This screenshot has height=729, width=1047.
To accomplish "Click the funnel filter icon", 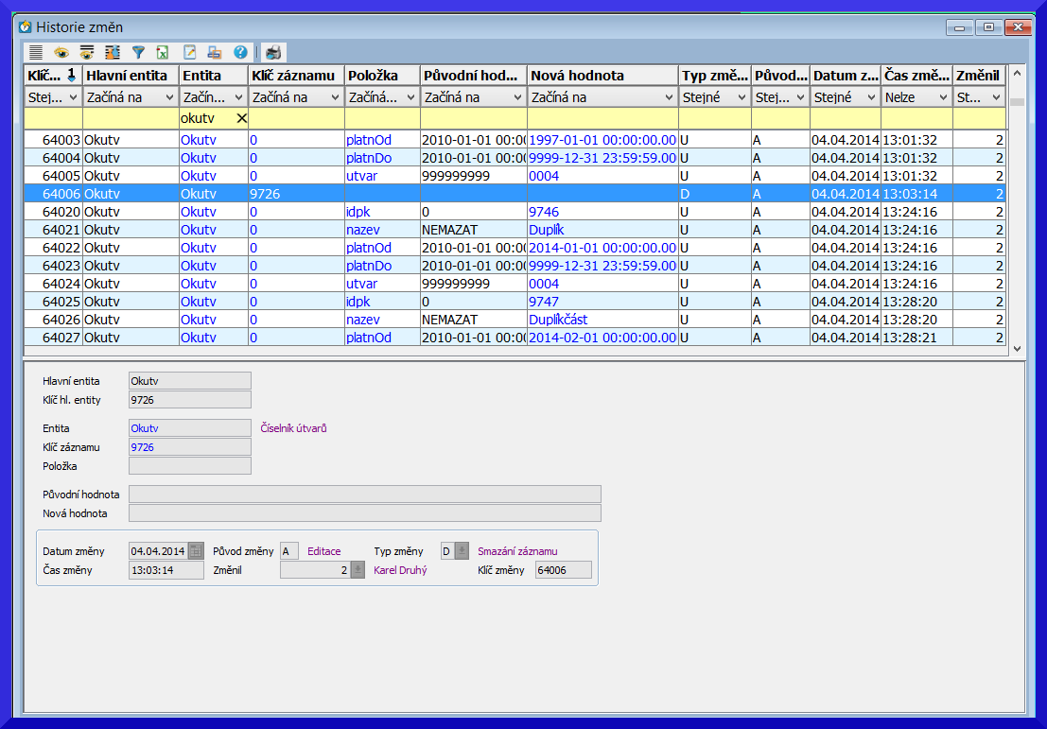I will 138,53.
